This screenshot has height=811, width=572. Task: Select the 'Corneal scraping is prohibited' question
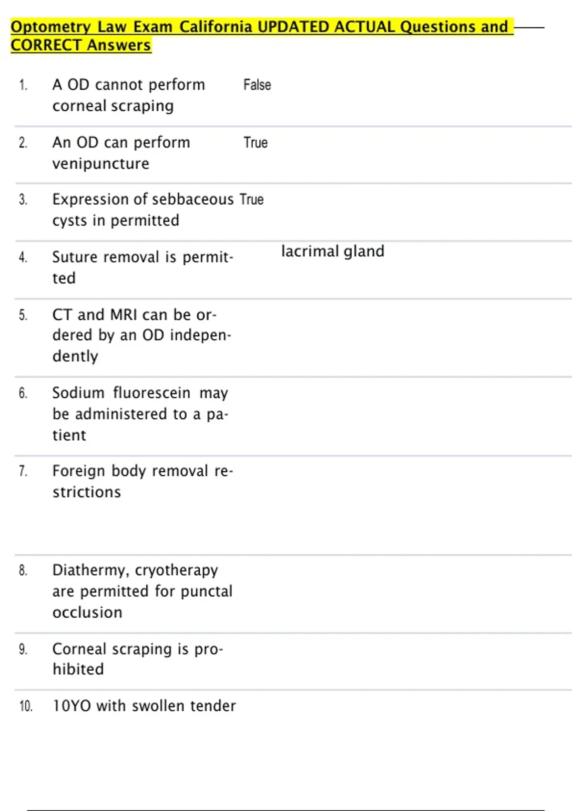(137, 659)
